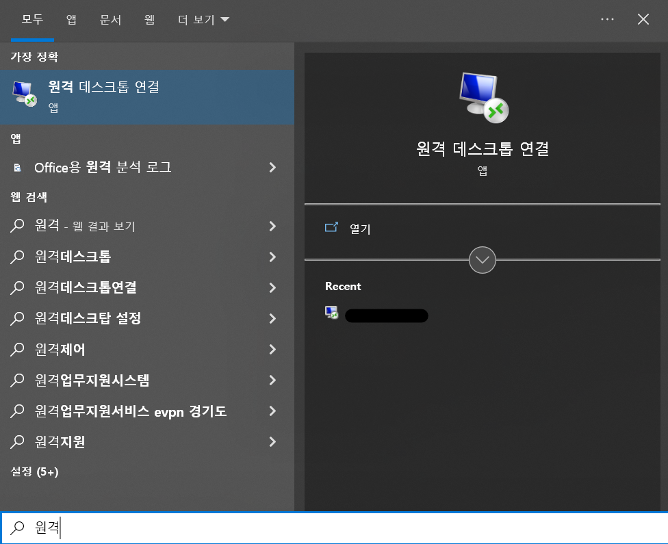Open the three-dot options menu
668x544 pixels.
coord(607,19)
